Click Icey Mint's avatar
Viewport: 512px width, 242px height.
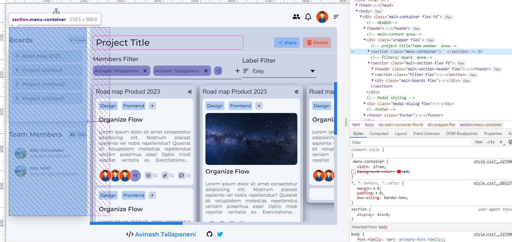coord(21,171)
